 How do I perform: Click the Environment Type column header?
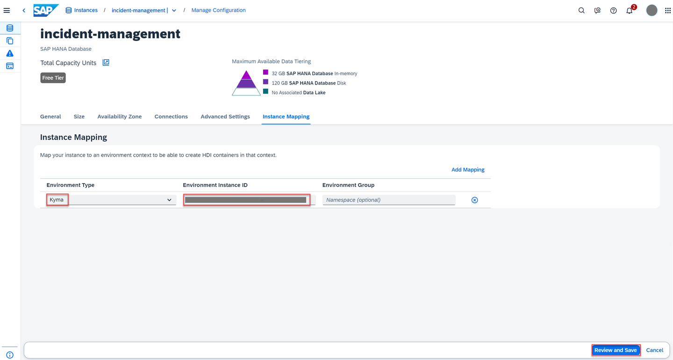click(x=71, y=185)
